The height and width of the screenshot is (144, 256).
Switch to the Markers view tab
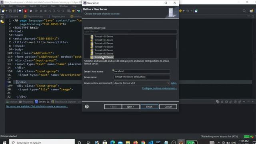tap(12, 102)
